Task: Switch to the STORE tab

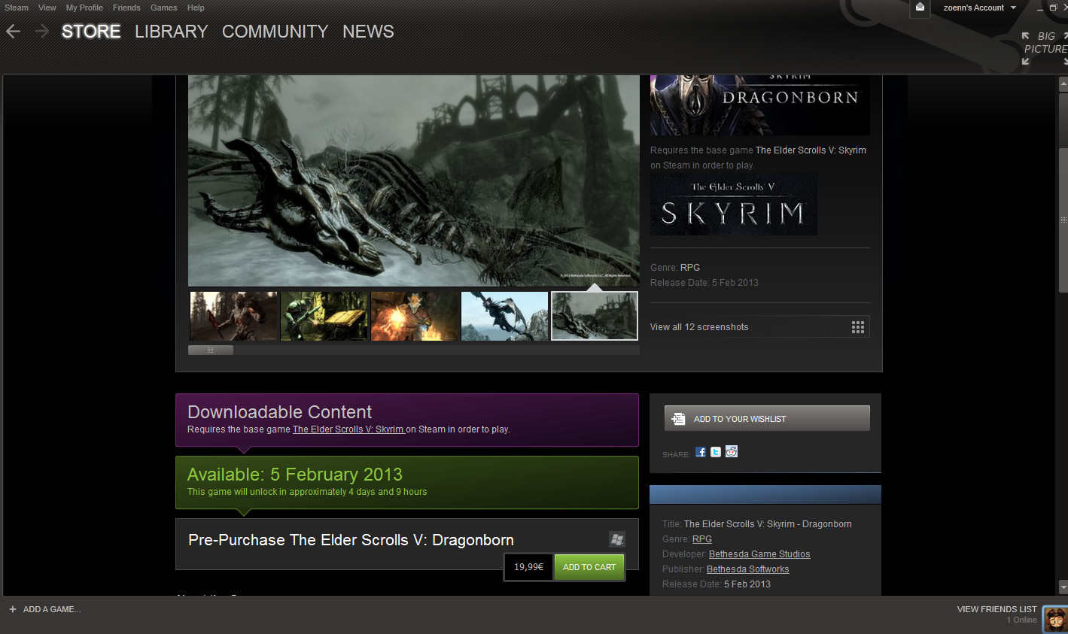Action: point(91,32)
